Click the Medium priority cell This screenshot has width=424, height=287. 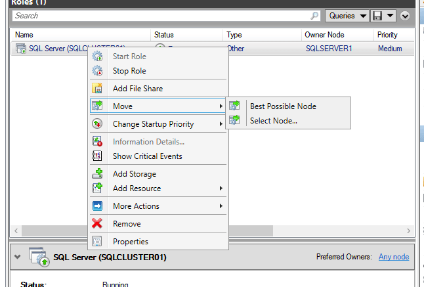point(390,49)
